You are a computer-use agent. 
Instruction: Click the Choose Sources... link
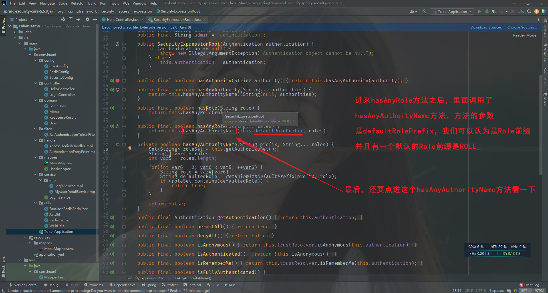click(522, 27)
